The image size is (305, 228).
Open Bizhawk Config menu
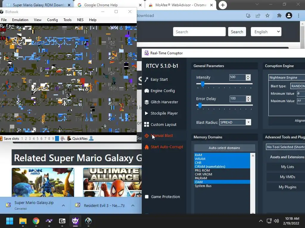[x=52, y=20]
